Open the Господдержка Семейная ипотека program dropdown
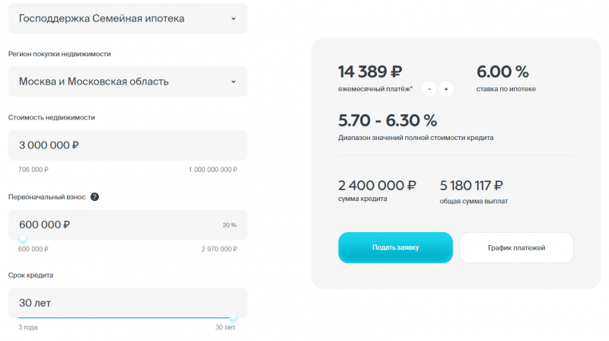The height and width of the screenshot is (341, 609). (x=127, y=18)
